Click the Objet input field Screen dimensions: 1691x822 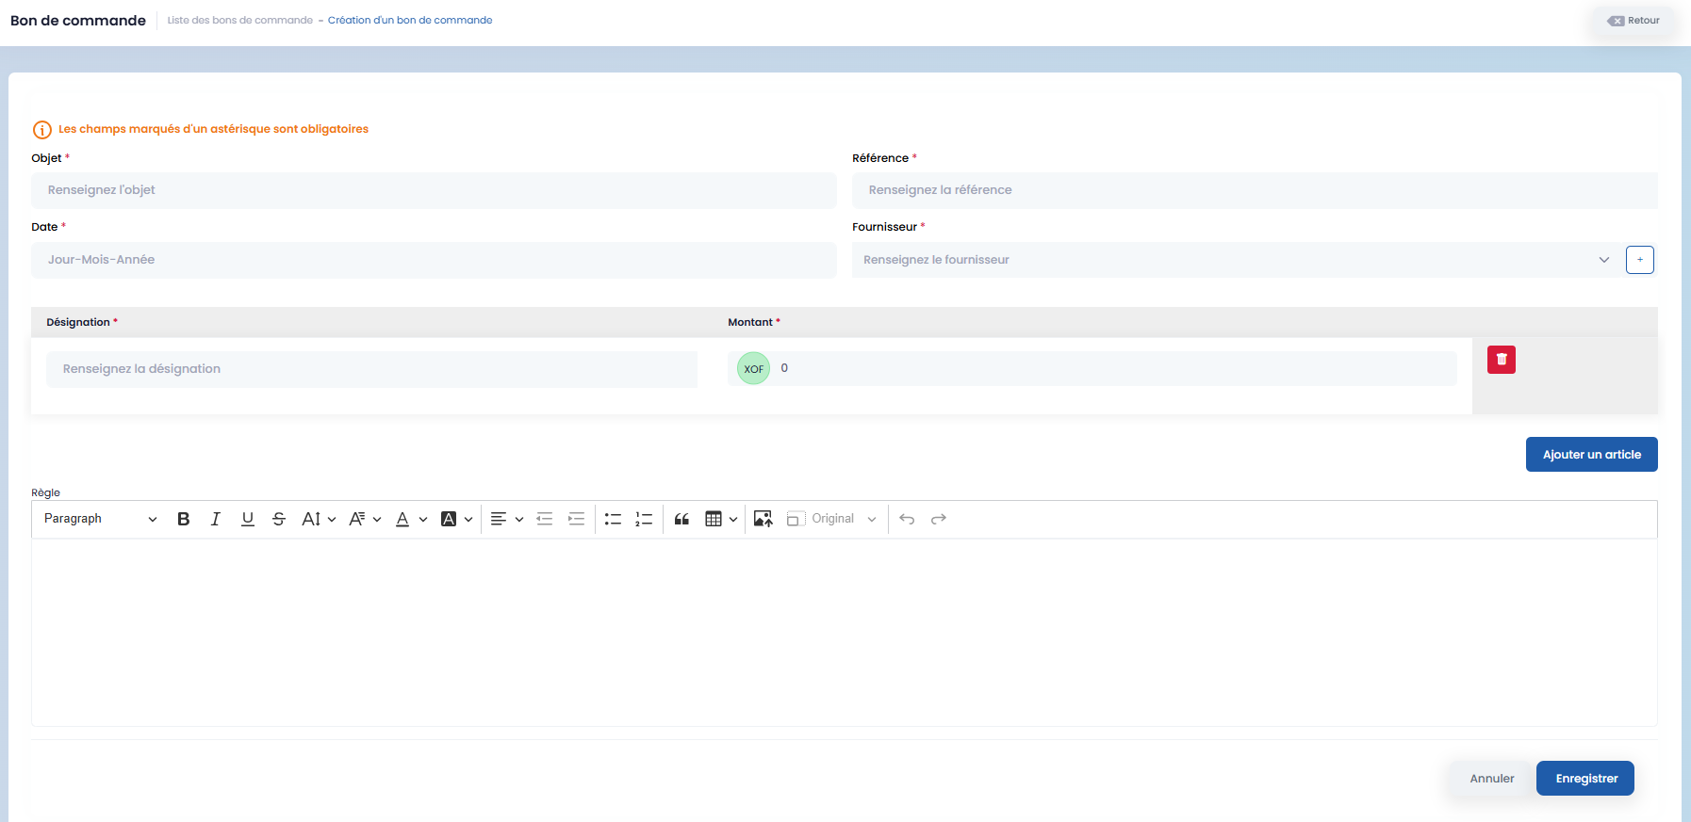pyautogui.click(x=434, y=190)
